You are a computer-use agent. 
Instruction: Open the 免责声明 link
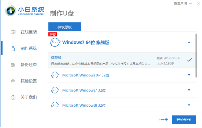click(180, 4)
